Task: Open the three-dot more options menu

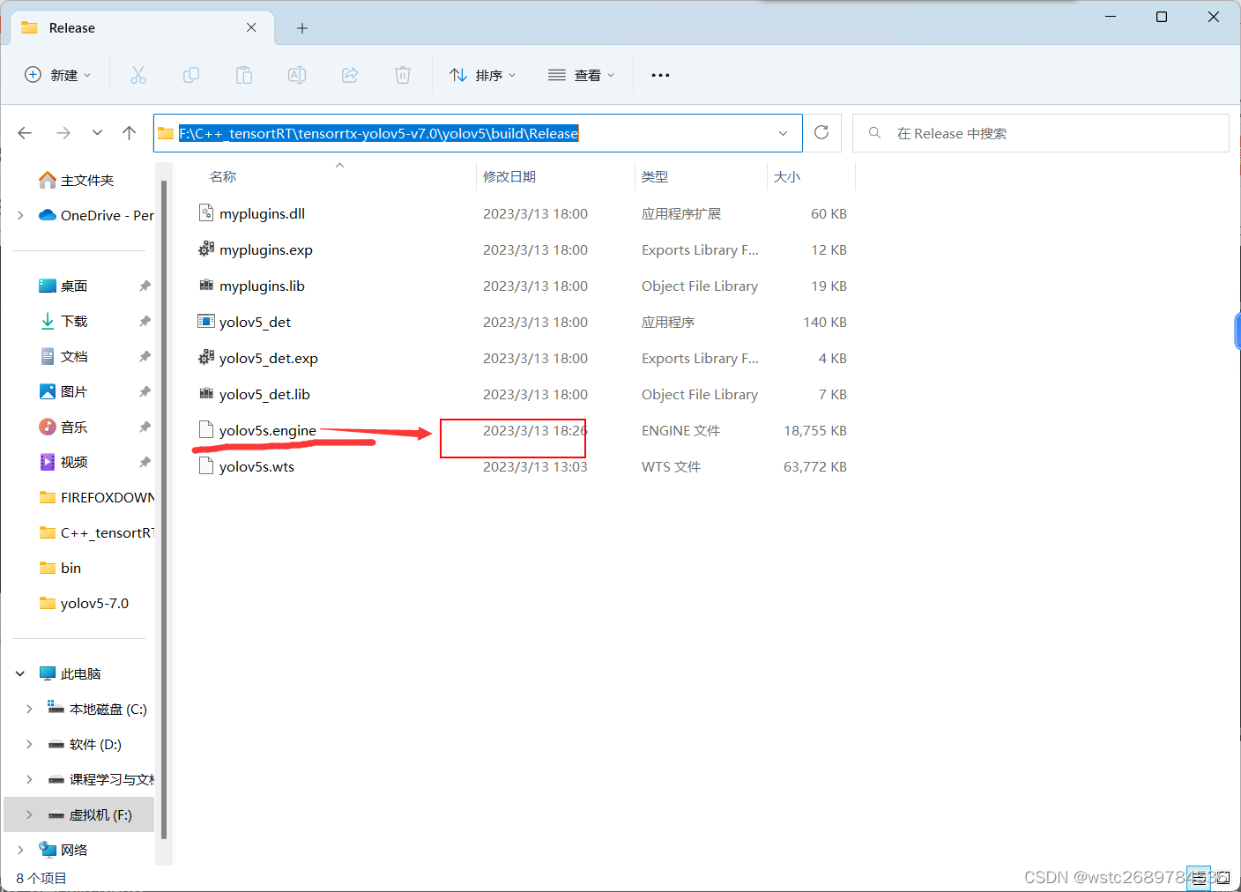Action: (660, 75)
